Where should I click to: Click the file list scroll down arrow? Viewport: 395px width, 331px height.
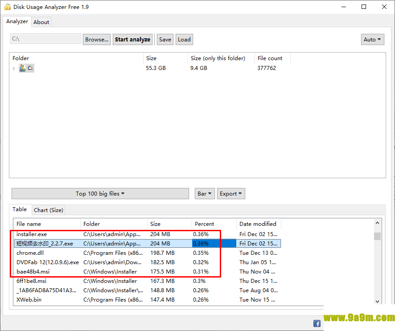pos(377,301)
